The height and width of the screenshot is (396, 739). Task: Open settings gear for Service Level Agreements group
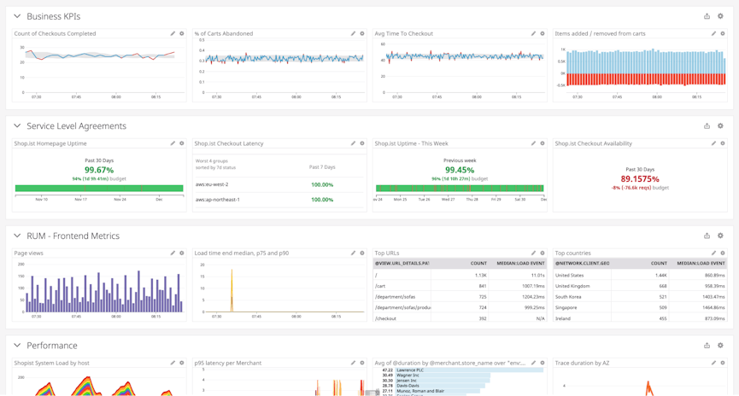[x=720, y=126]
